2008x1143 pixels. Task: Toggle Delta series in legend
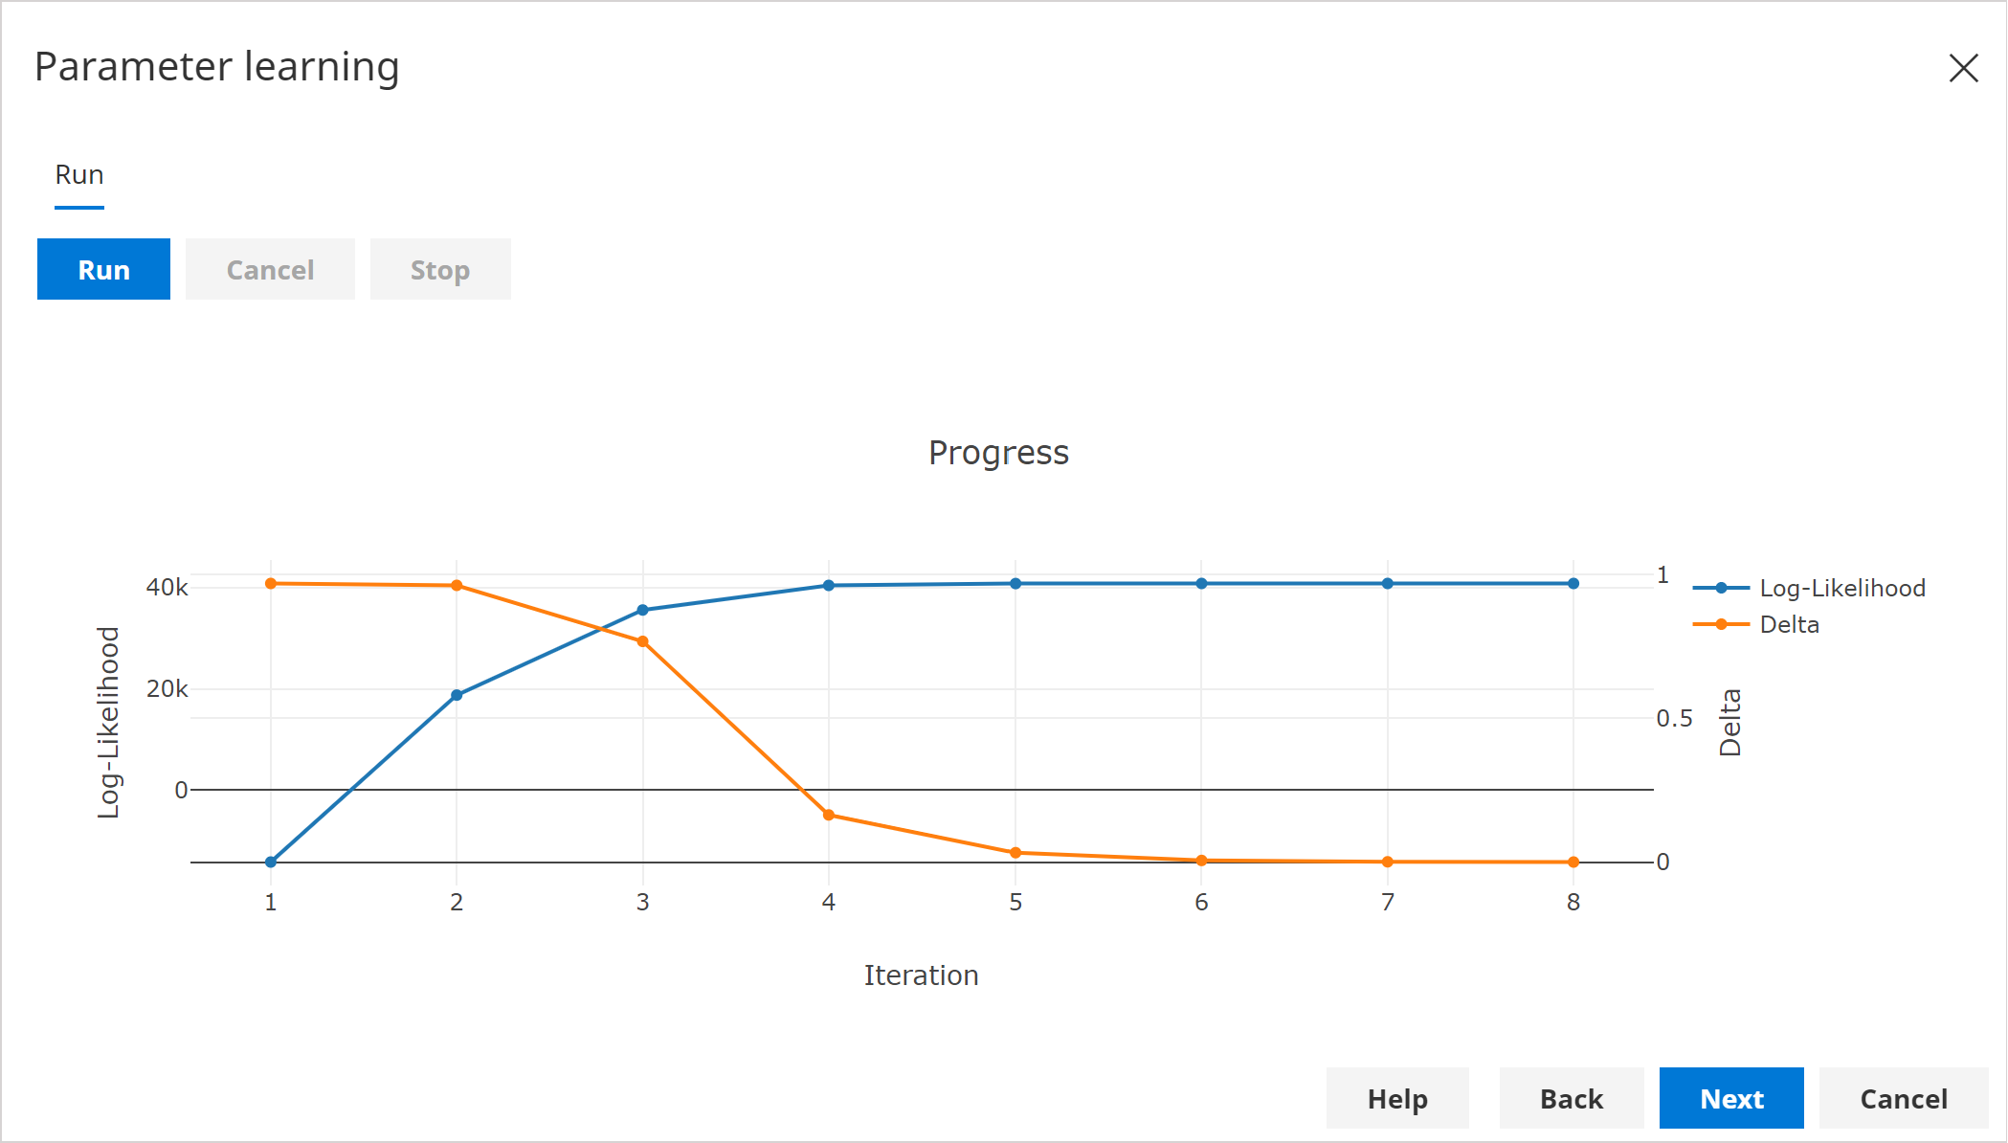click(x=1789, y=624)
